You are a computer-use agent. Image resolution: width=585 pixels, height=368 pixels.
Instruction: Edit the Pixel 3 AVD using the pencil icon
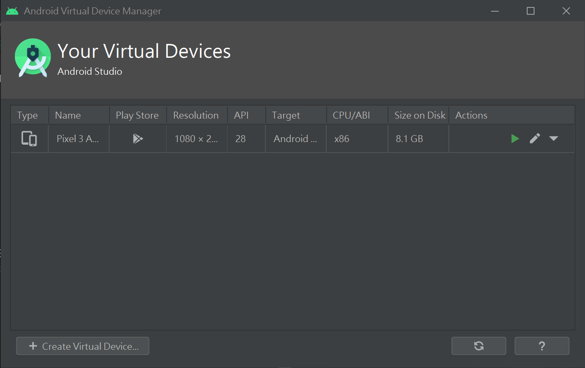click(535, 139)
